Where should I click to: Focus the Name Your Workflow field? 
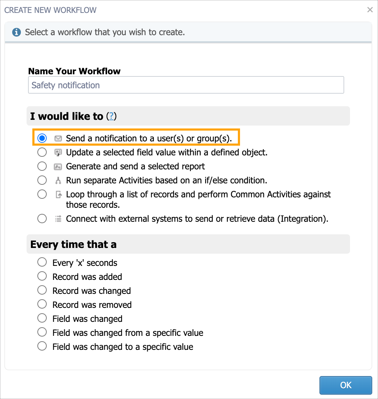point(186,85)
